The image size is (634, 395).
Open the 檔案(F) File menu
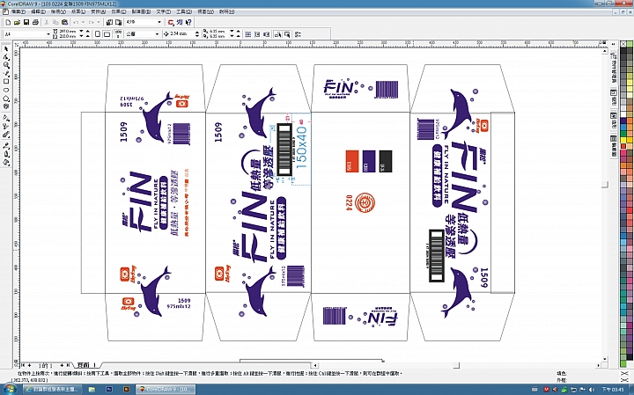pyautogui.click(x=18, y=11)
